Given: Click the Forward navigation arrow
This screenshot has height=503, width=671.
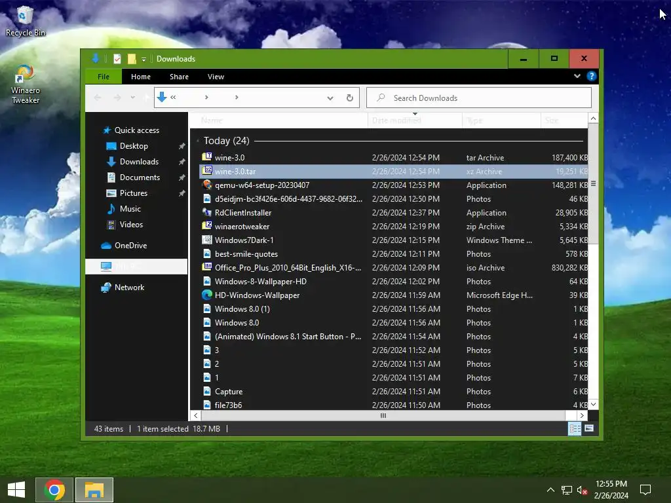Looking at the screenshot, I should 117,98.
